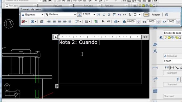This screenshot has width=182, height=102.
Task: Toggle overline text formatting
Action: (x=114, y=14)
